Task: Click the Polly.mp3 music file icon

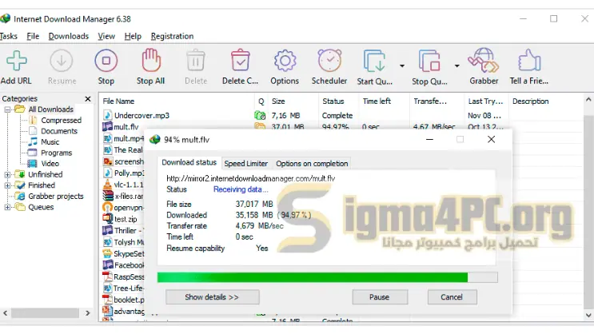Action: point(108,173)
